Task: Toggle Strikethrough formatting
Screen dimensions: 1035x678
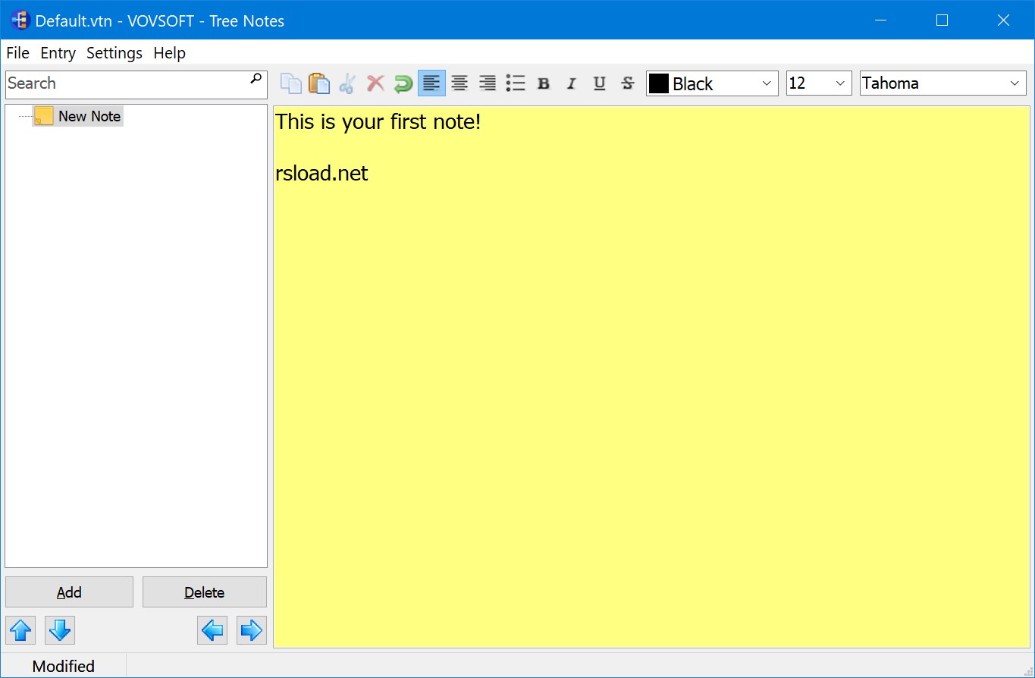Action: (628, 83)
